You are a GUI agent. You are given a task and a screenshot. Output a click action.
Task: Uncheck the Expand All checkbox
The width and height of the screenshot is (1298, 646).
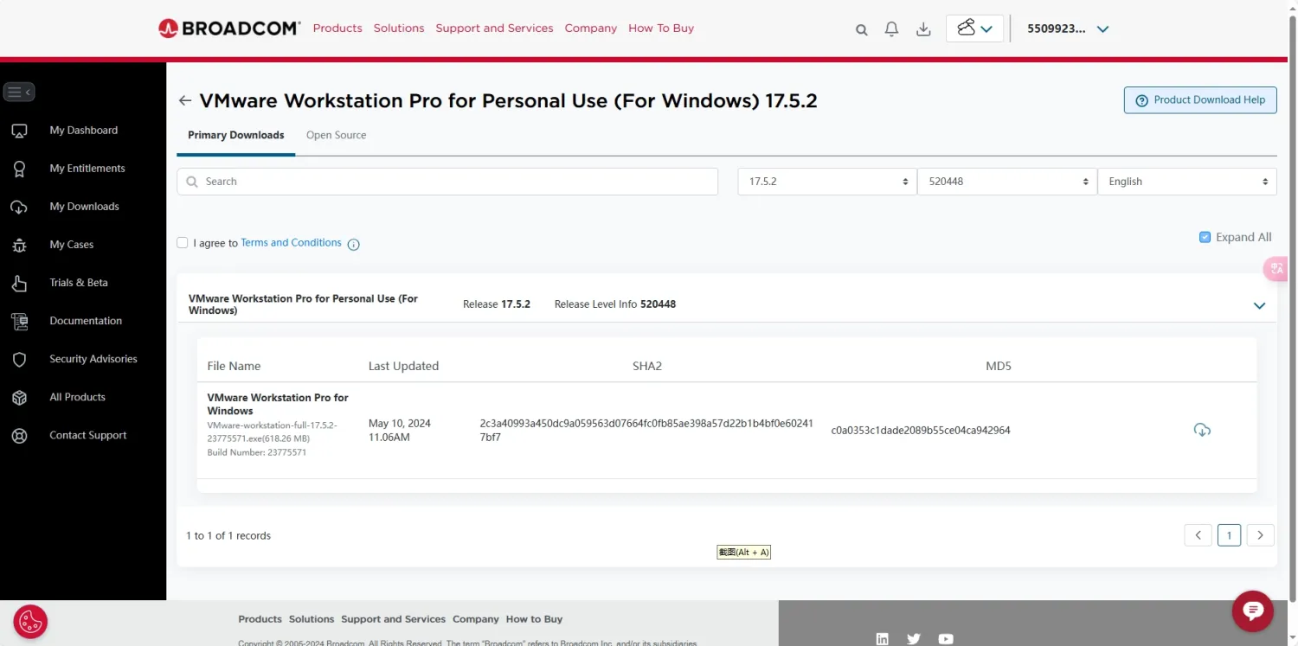click(1205, 237)
